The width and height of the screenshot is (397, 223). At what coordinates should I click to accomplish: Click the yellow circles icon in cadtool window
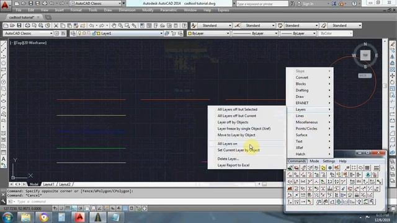pos(323,168)
